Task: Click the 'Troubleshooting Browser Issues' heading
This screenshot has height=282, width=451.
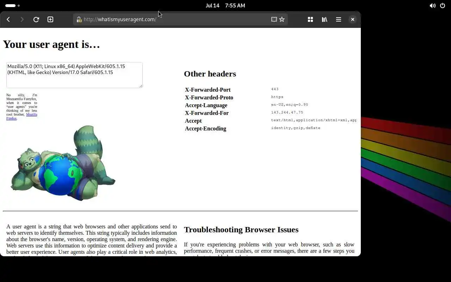Action: (241, 230)
